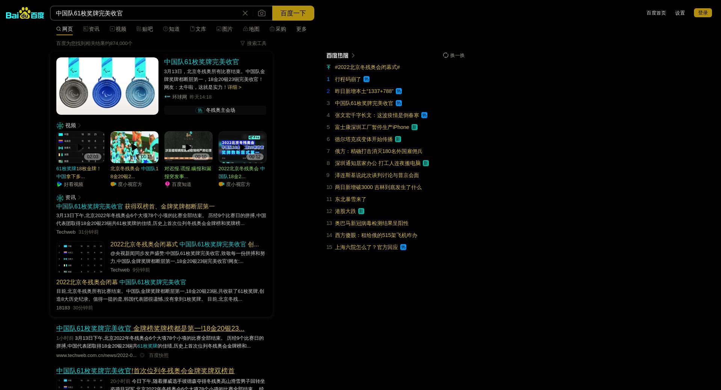Open the 设置 menu
This screenshot has height=390, width=721.
[x=680, y=13]
